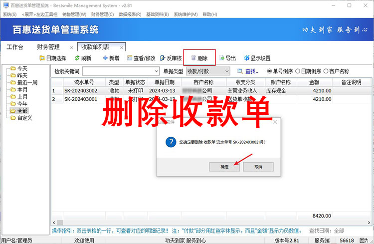374x244 pixels.
Task: Select the 客户名称 sort radio button
Action: click(x=326, y=71)
